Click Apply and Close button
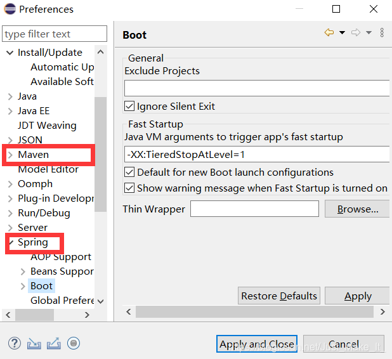This screenshot has height=359, width=392. [257, 344]
